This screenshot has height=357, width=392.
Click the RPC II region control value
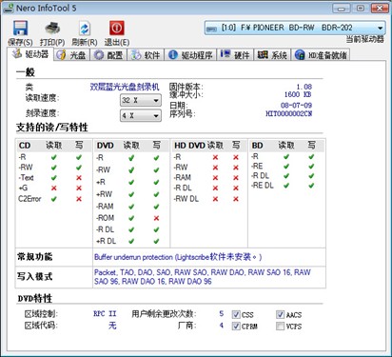click(105, 314)
